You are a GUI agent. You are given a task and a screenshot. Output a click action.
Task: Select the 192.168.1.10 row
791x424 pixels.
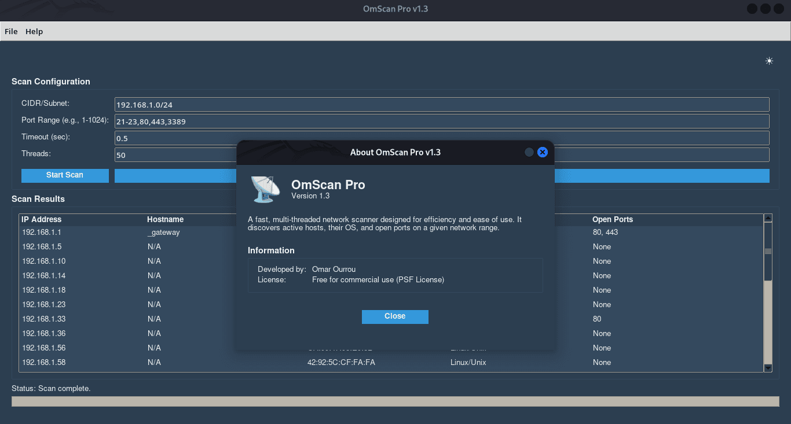(x=392, y=261)
